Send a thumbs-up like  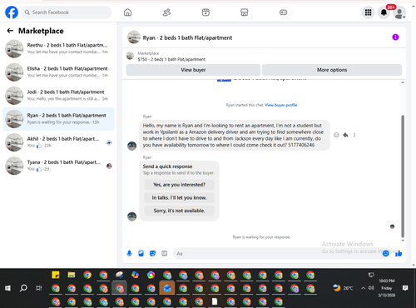point(399,253)
